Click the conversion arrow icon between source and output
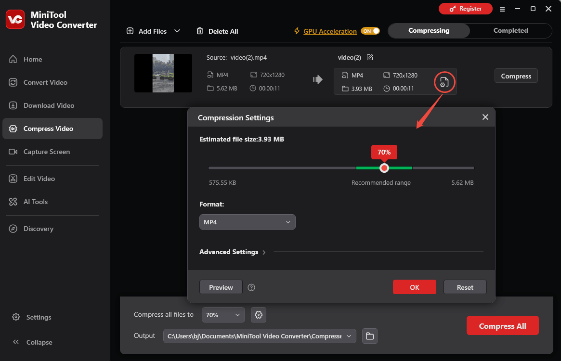 click(317, 79)
